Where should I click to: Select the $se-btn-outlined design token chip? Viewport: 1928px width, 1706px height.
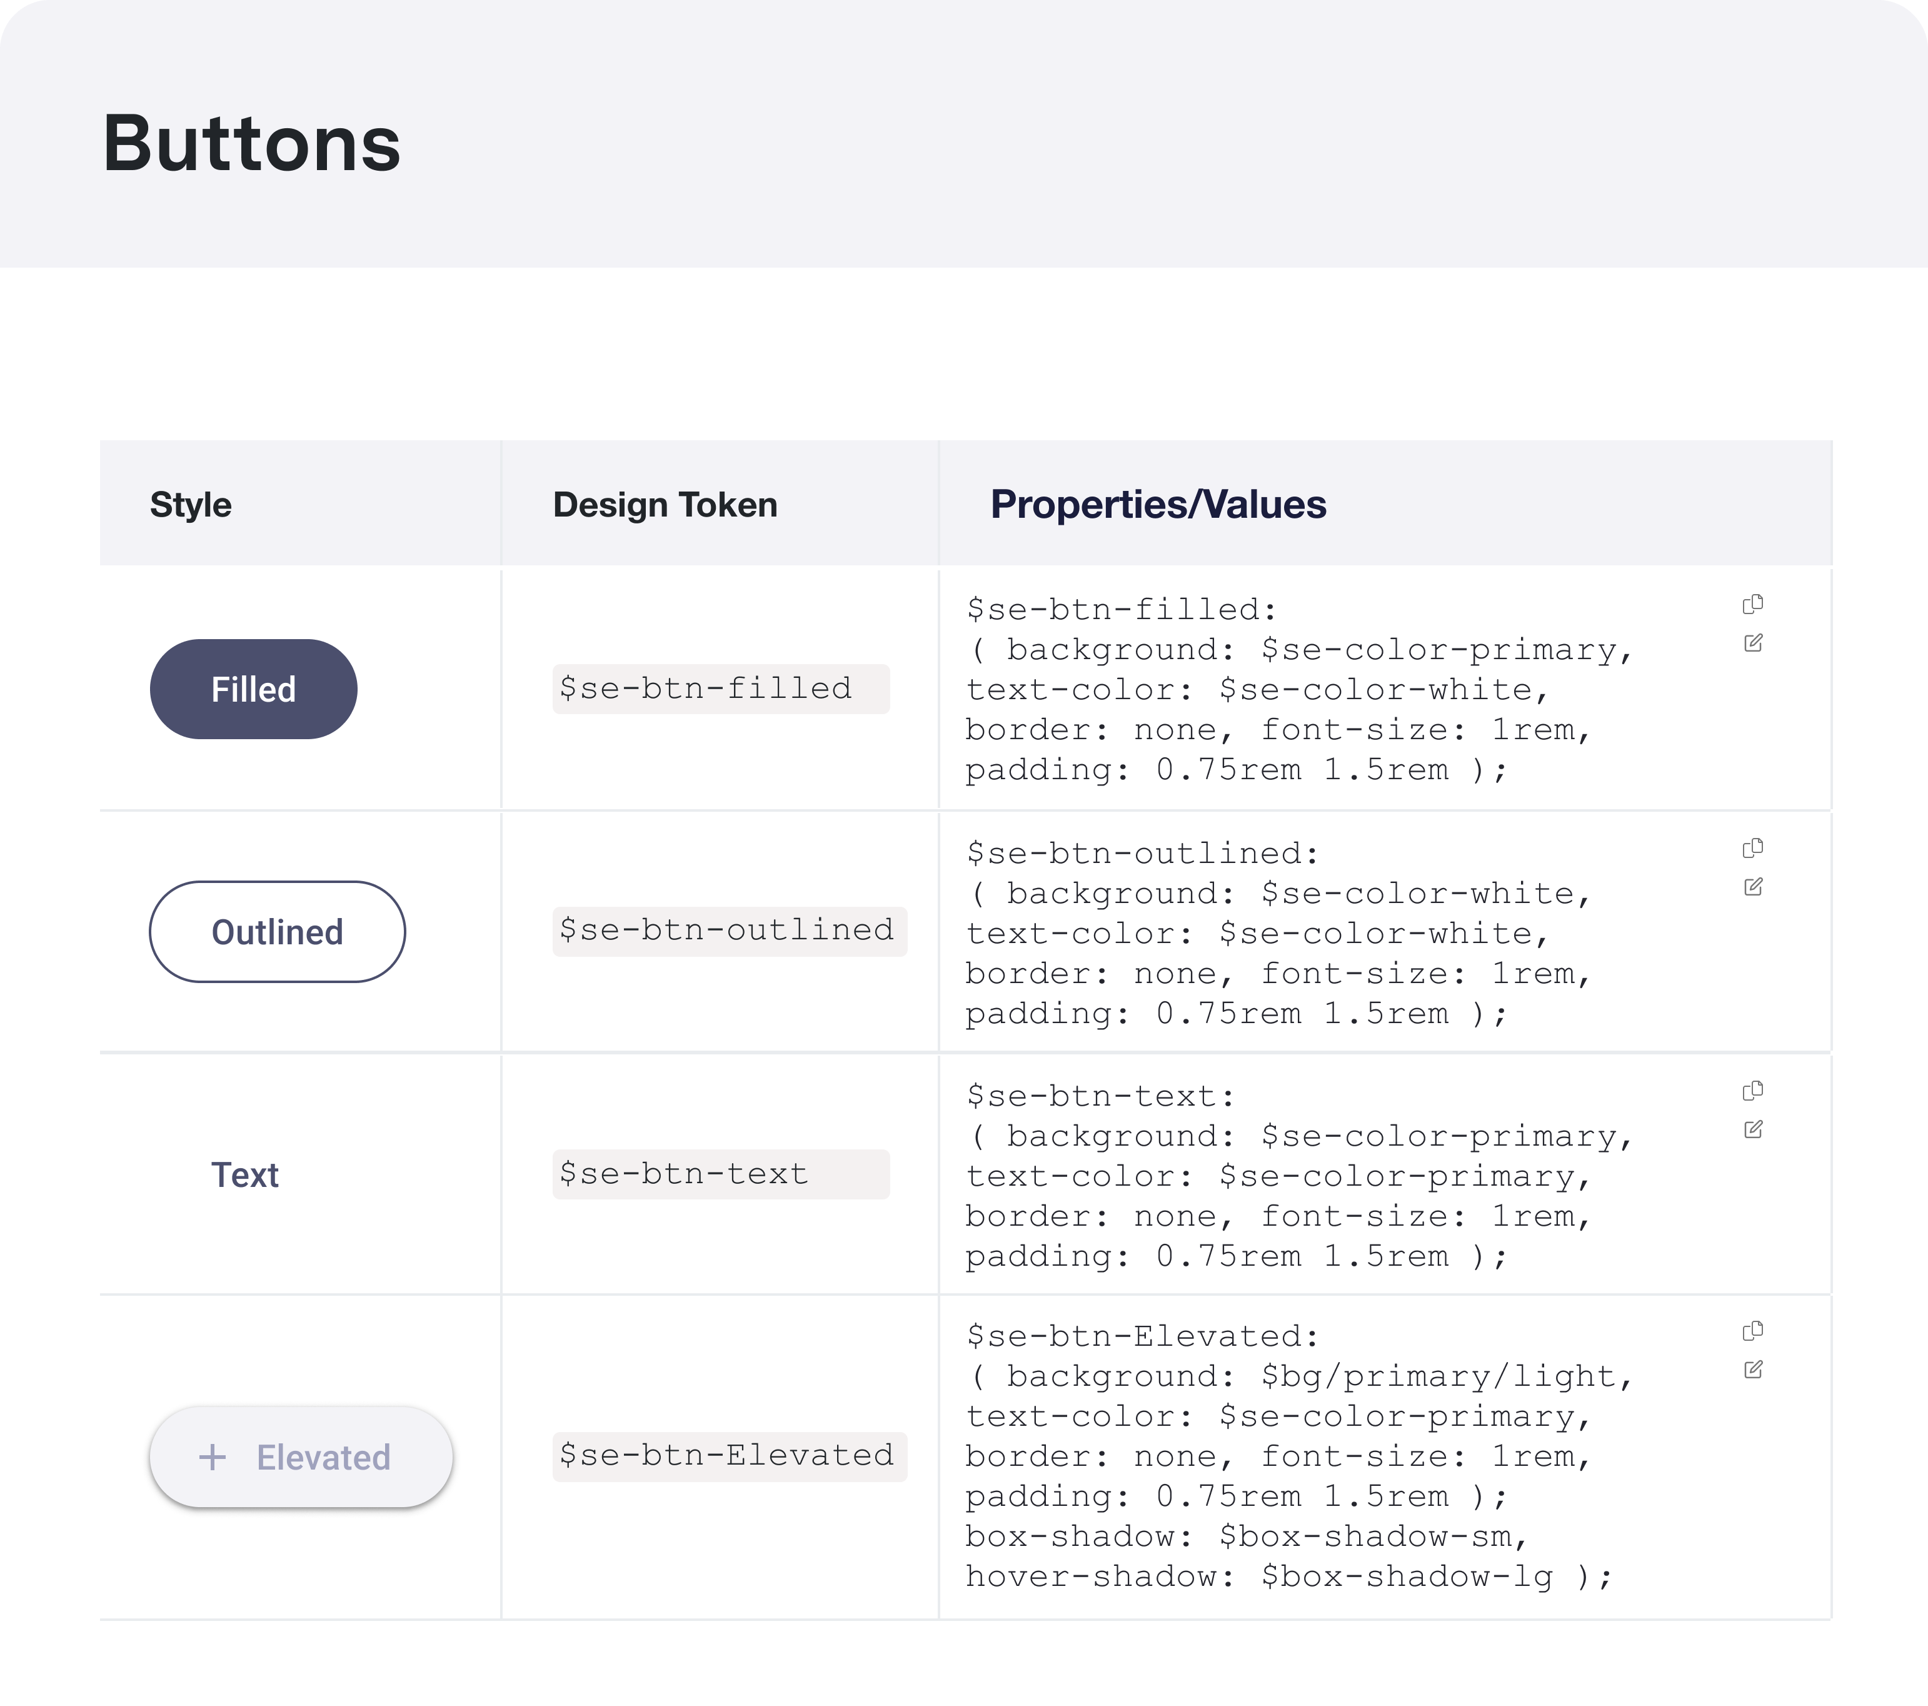(729, 931)
